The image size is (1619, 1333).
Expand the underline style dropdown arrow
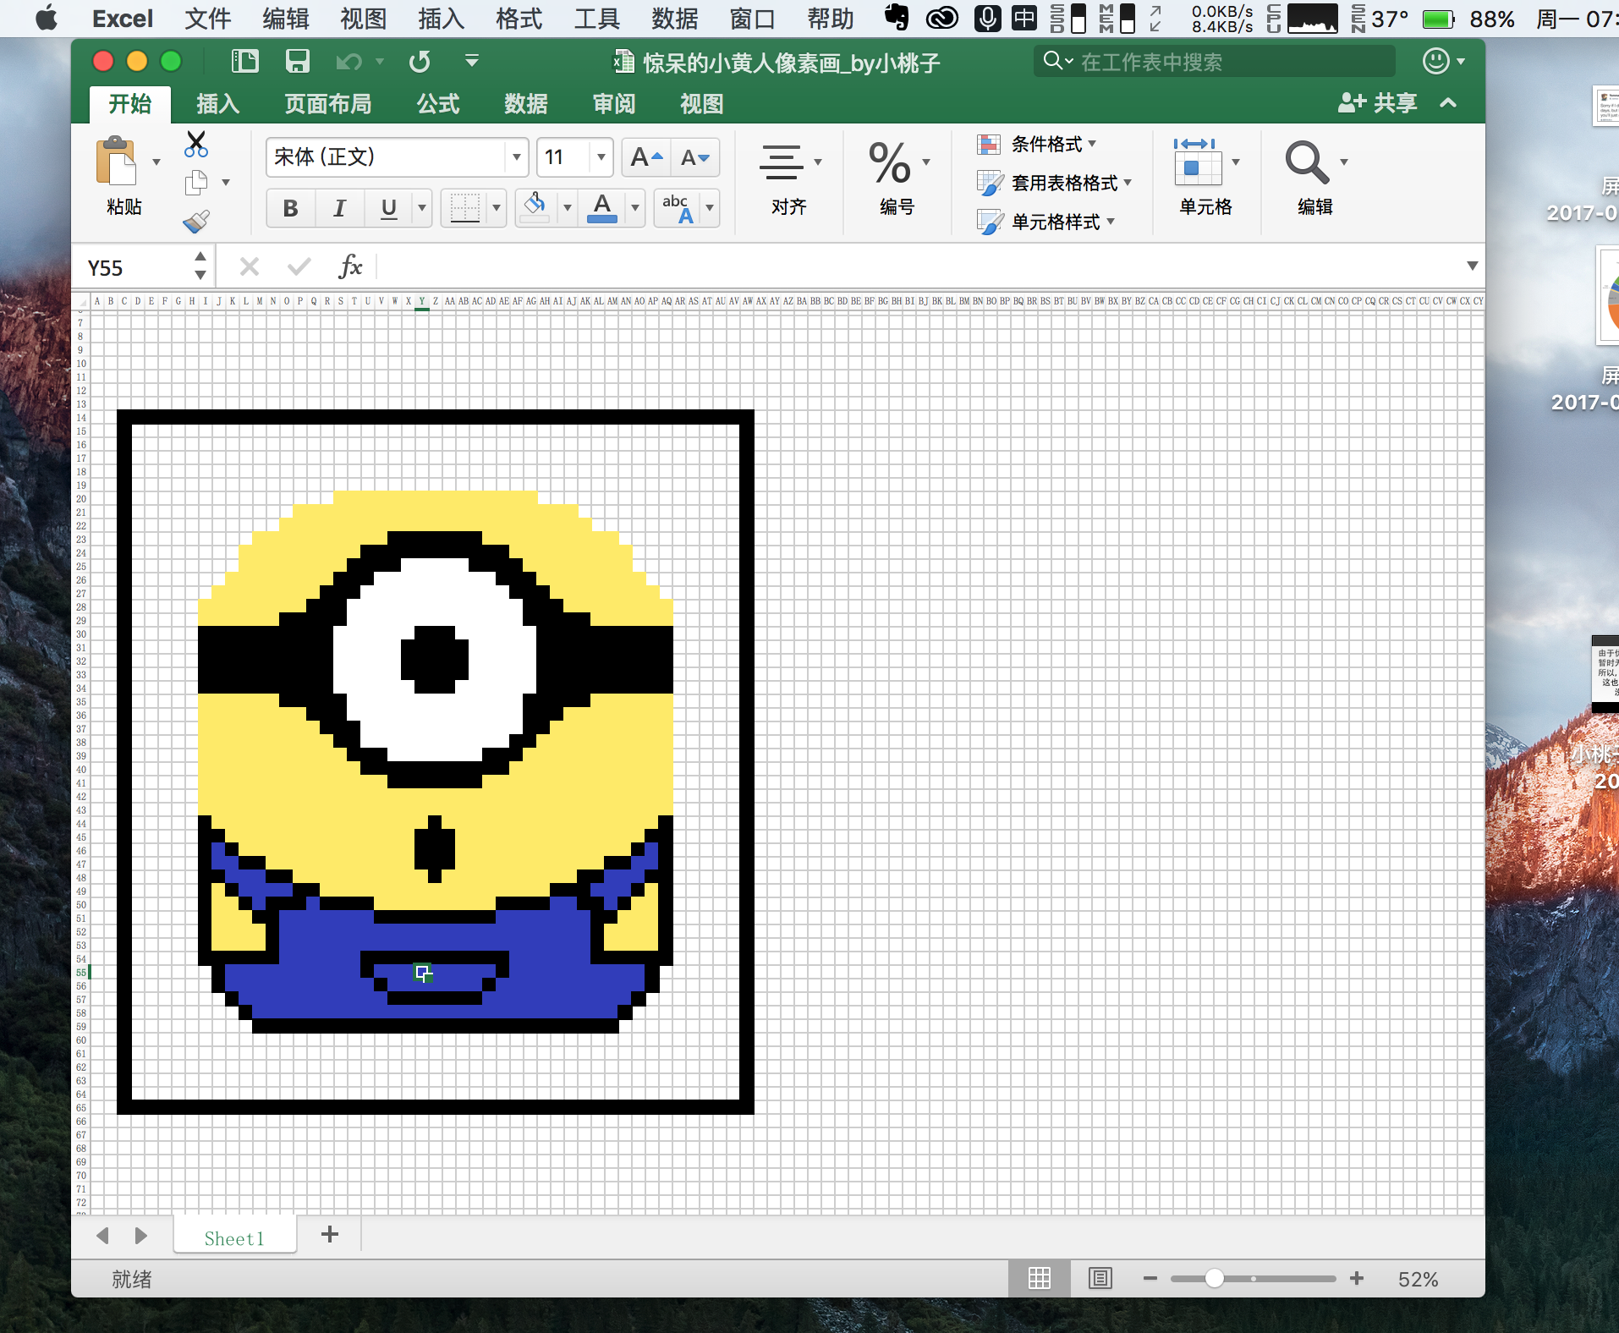[421, 208]
